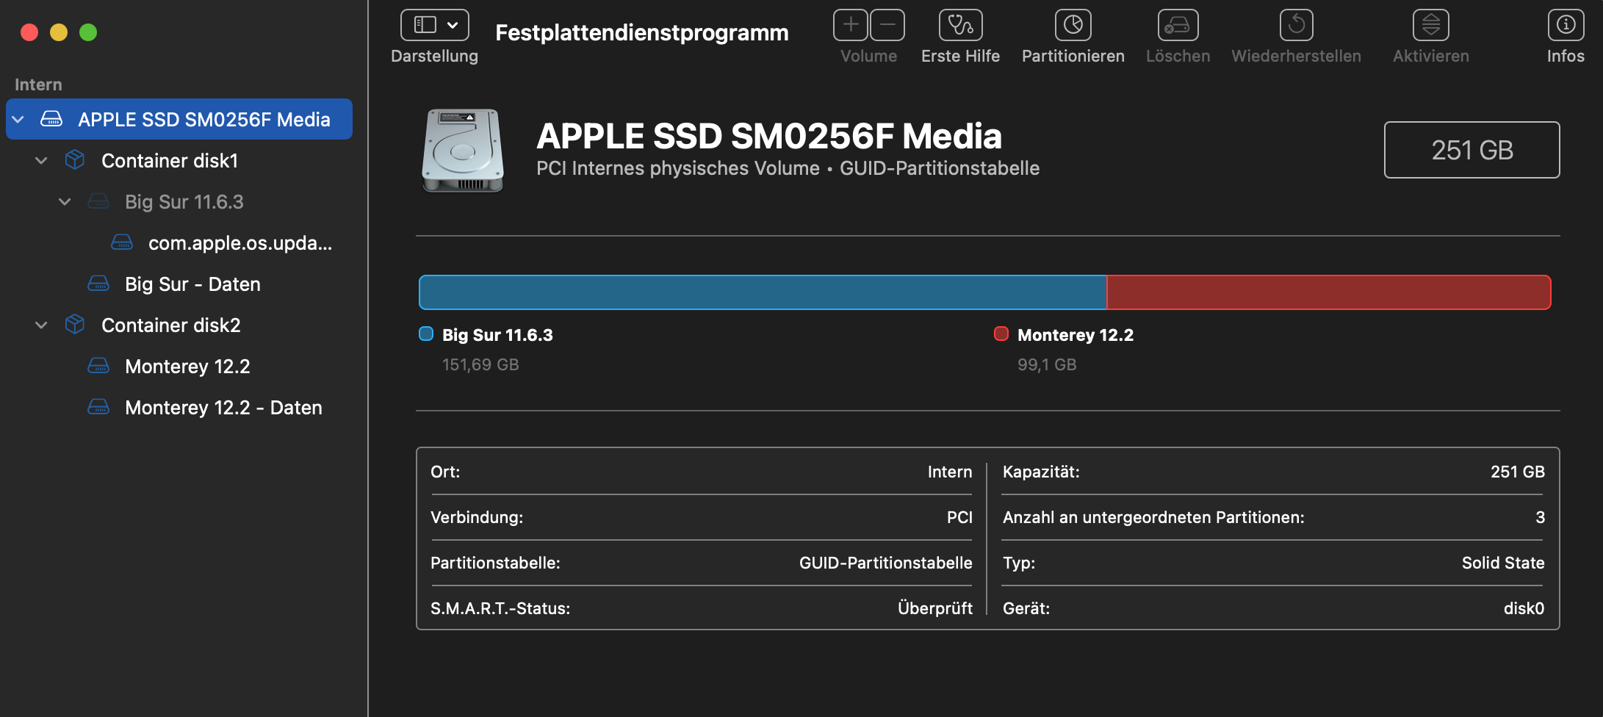The height and width of the screenshot is (717, 1603).
Task: Click the add volume plus icon
Action: click(851, 26)
